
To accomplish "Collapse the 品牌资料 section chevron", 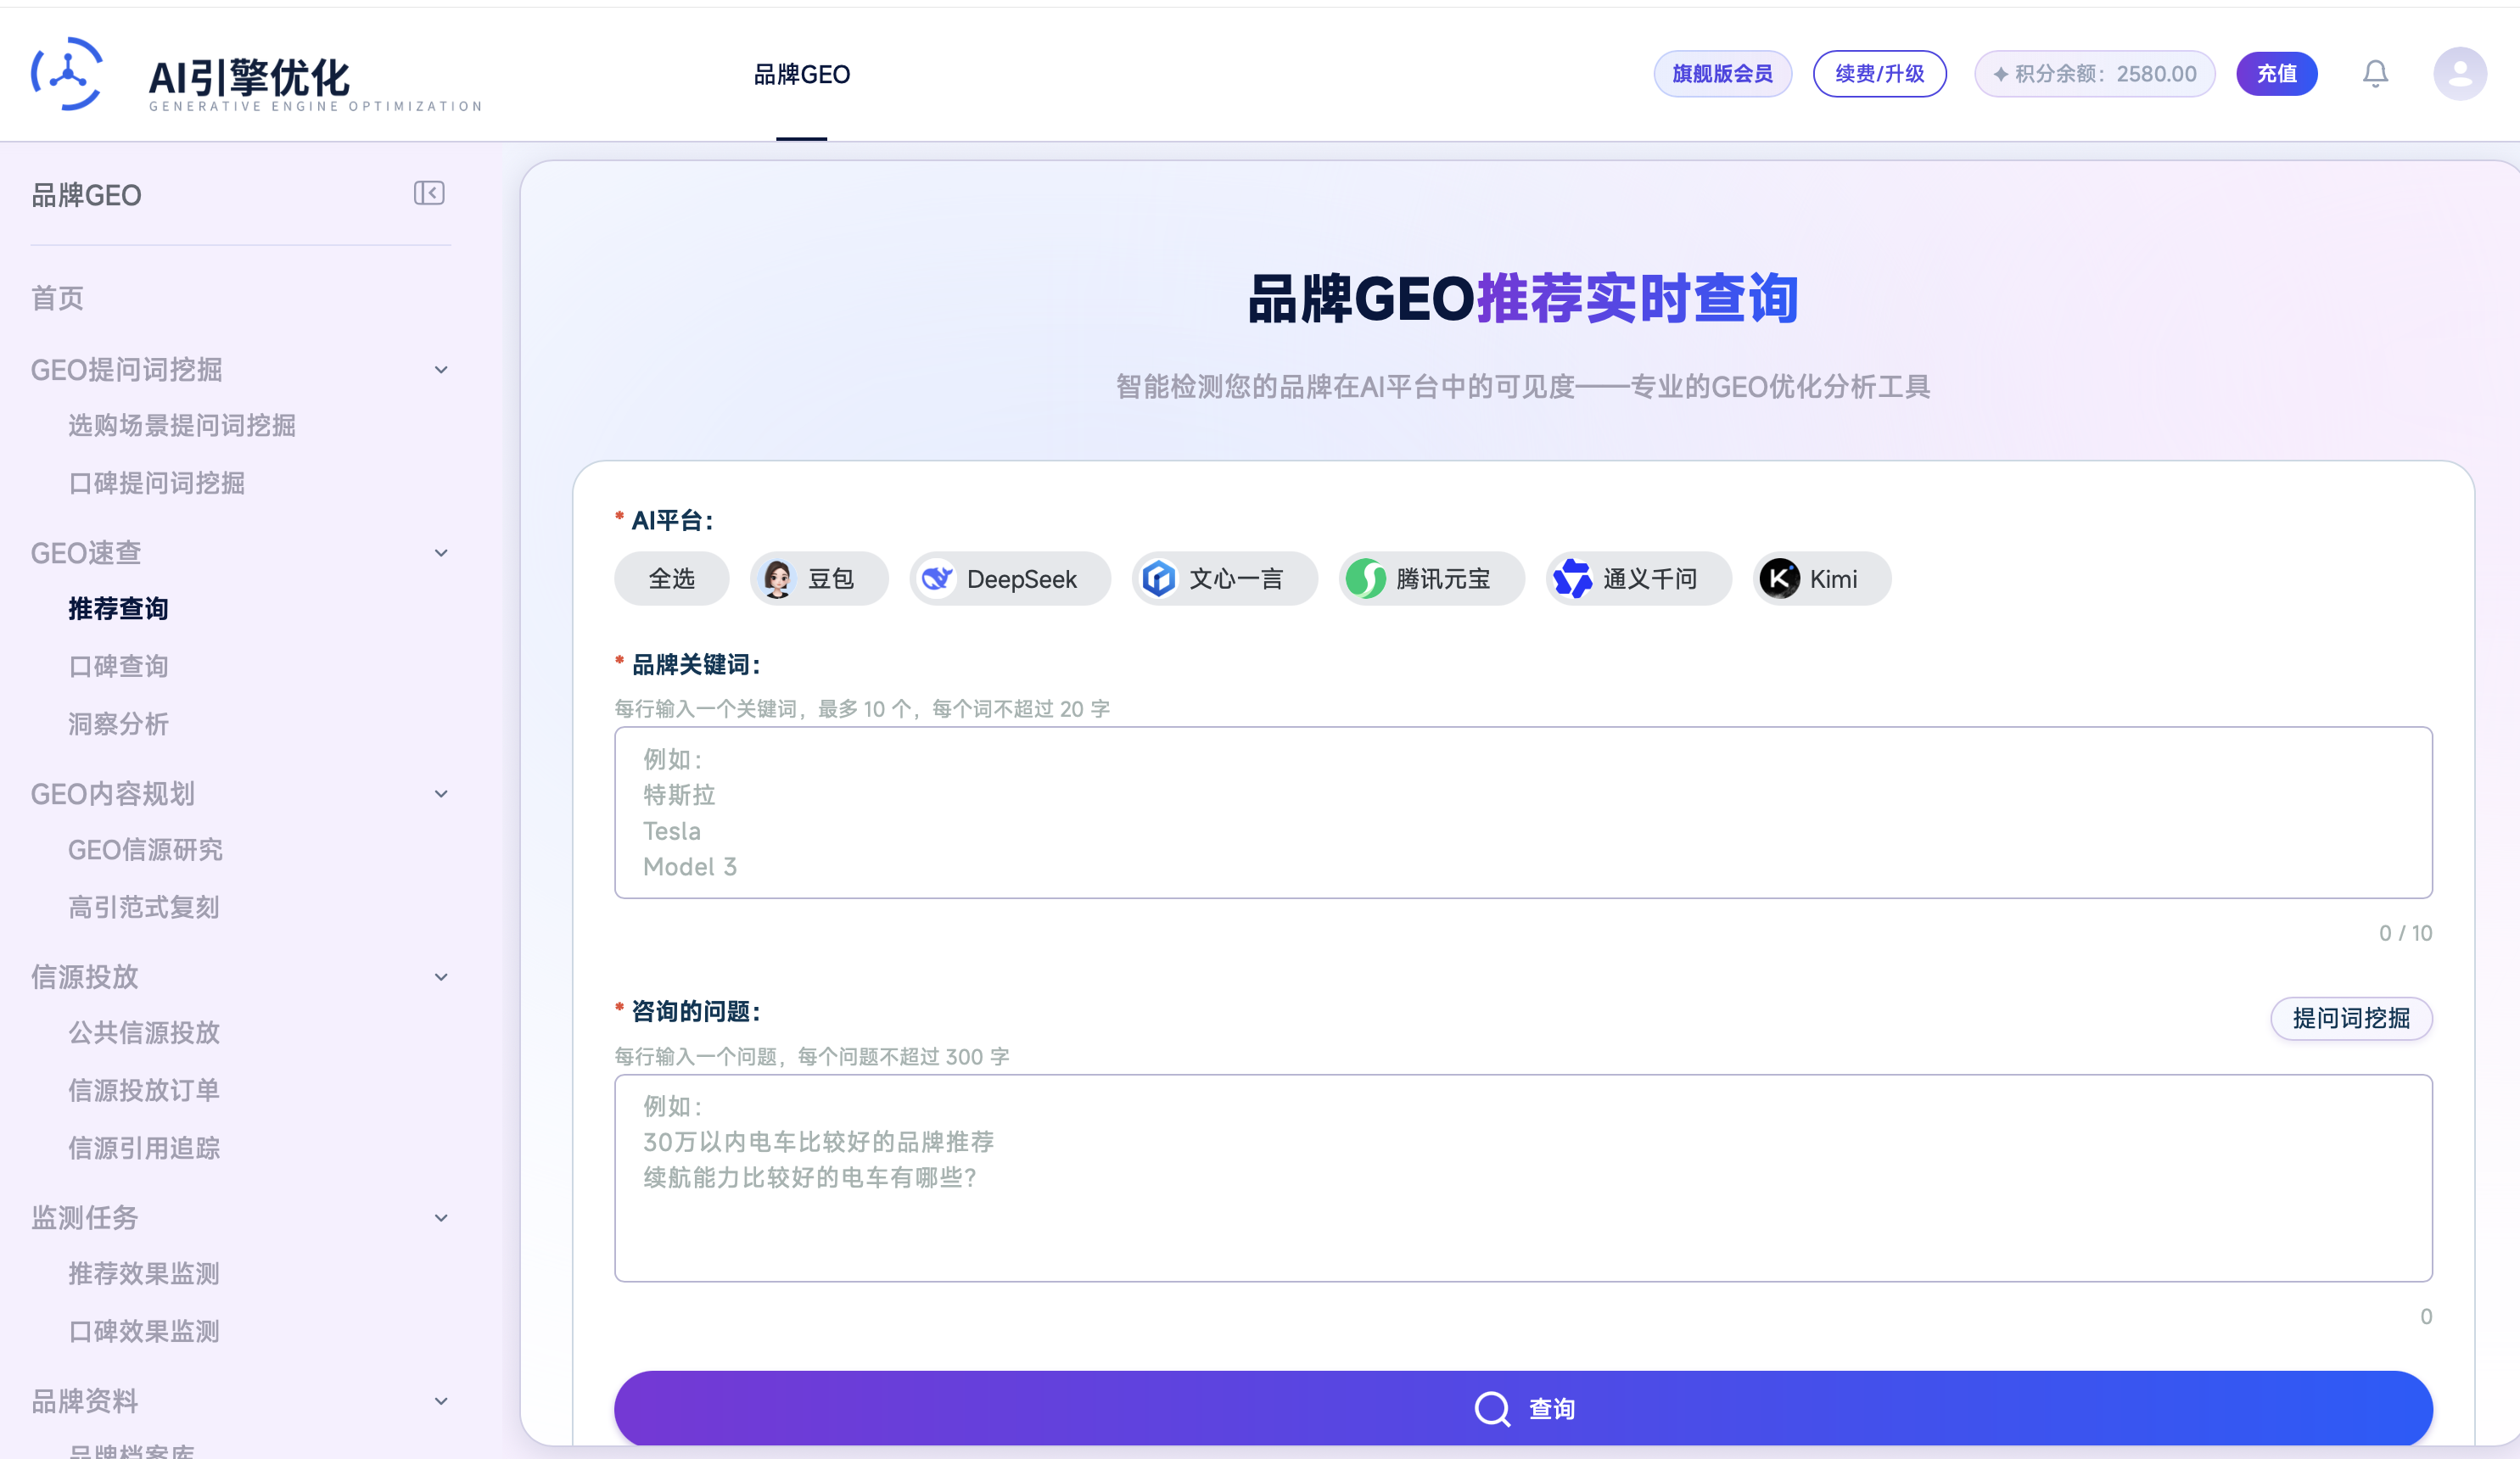I will point(441,1401).
